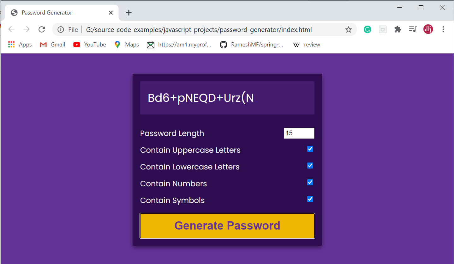Image resolution: width=454 pixels, height=264 pixels.
Task: Open the media playlist toolbar icon
Action: point(413,29)
